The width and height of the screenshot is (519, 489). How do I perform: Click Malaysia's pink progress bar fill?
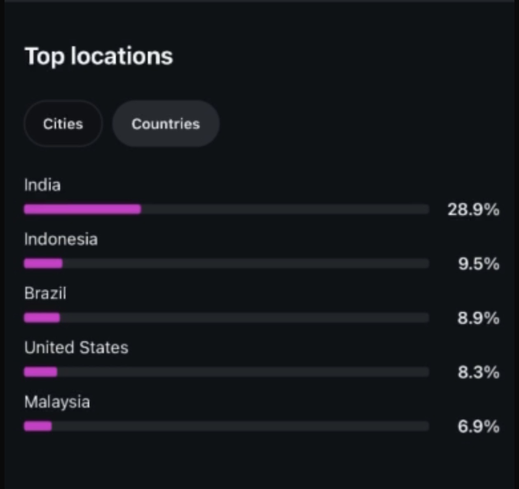(38, 426)
